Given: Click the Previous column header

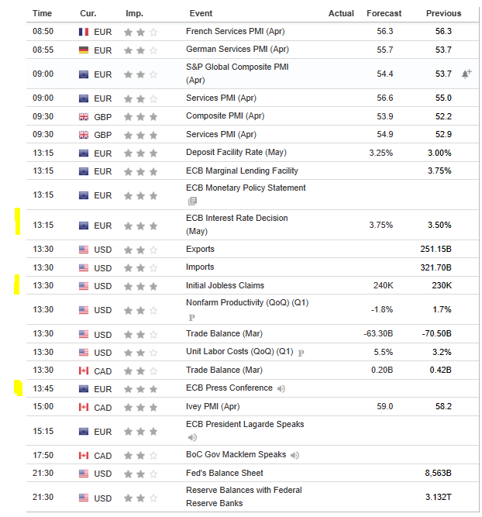Looking at the screenshot, I should pos(443,13).
